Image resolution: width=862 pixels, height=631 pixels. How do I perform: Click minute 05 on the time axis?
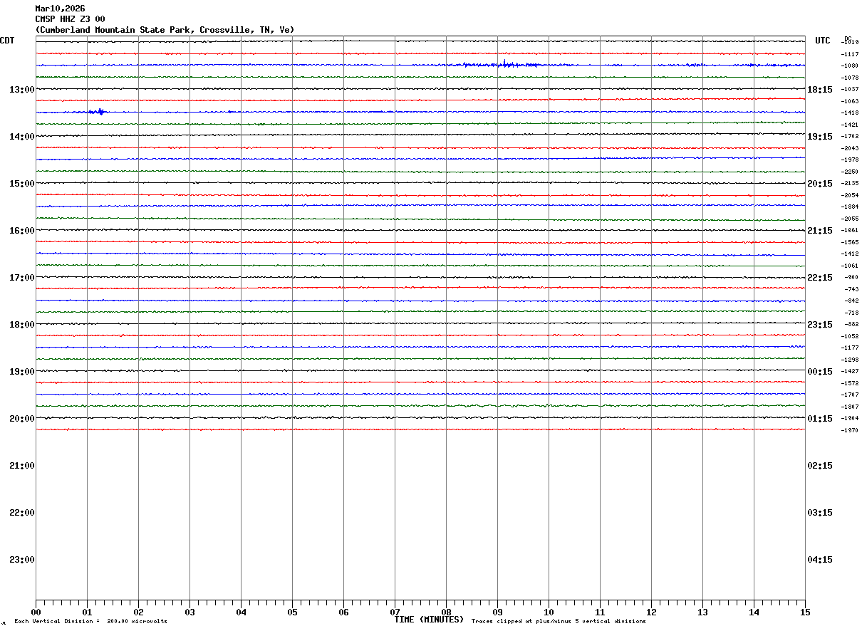(292, 612)
